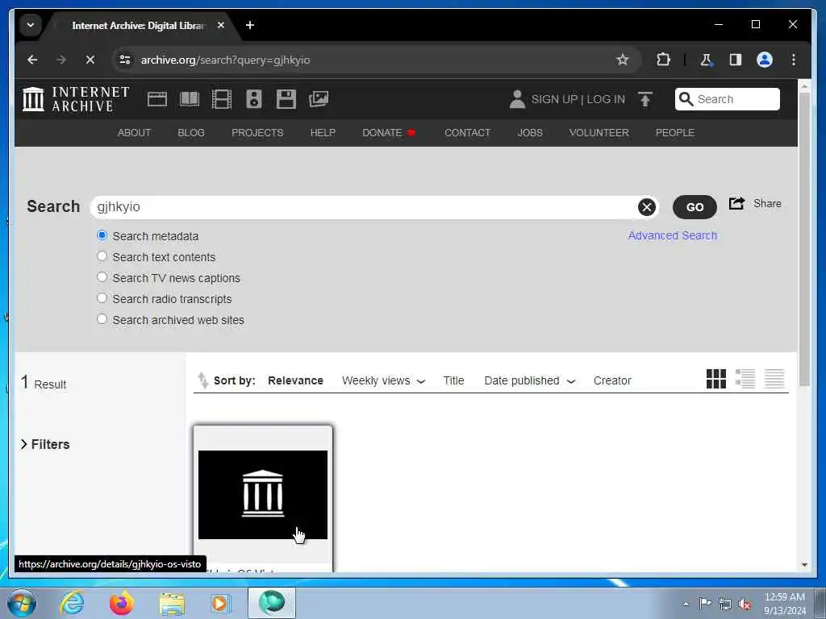The image size is (826, 619).
Task: Clear the search query with the X icon
Action: coord(646,207)
